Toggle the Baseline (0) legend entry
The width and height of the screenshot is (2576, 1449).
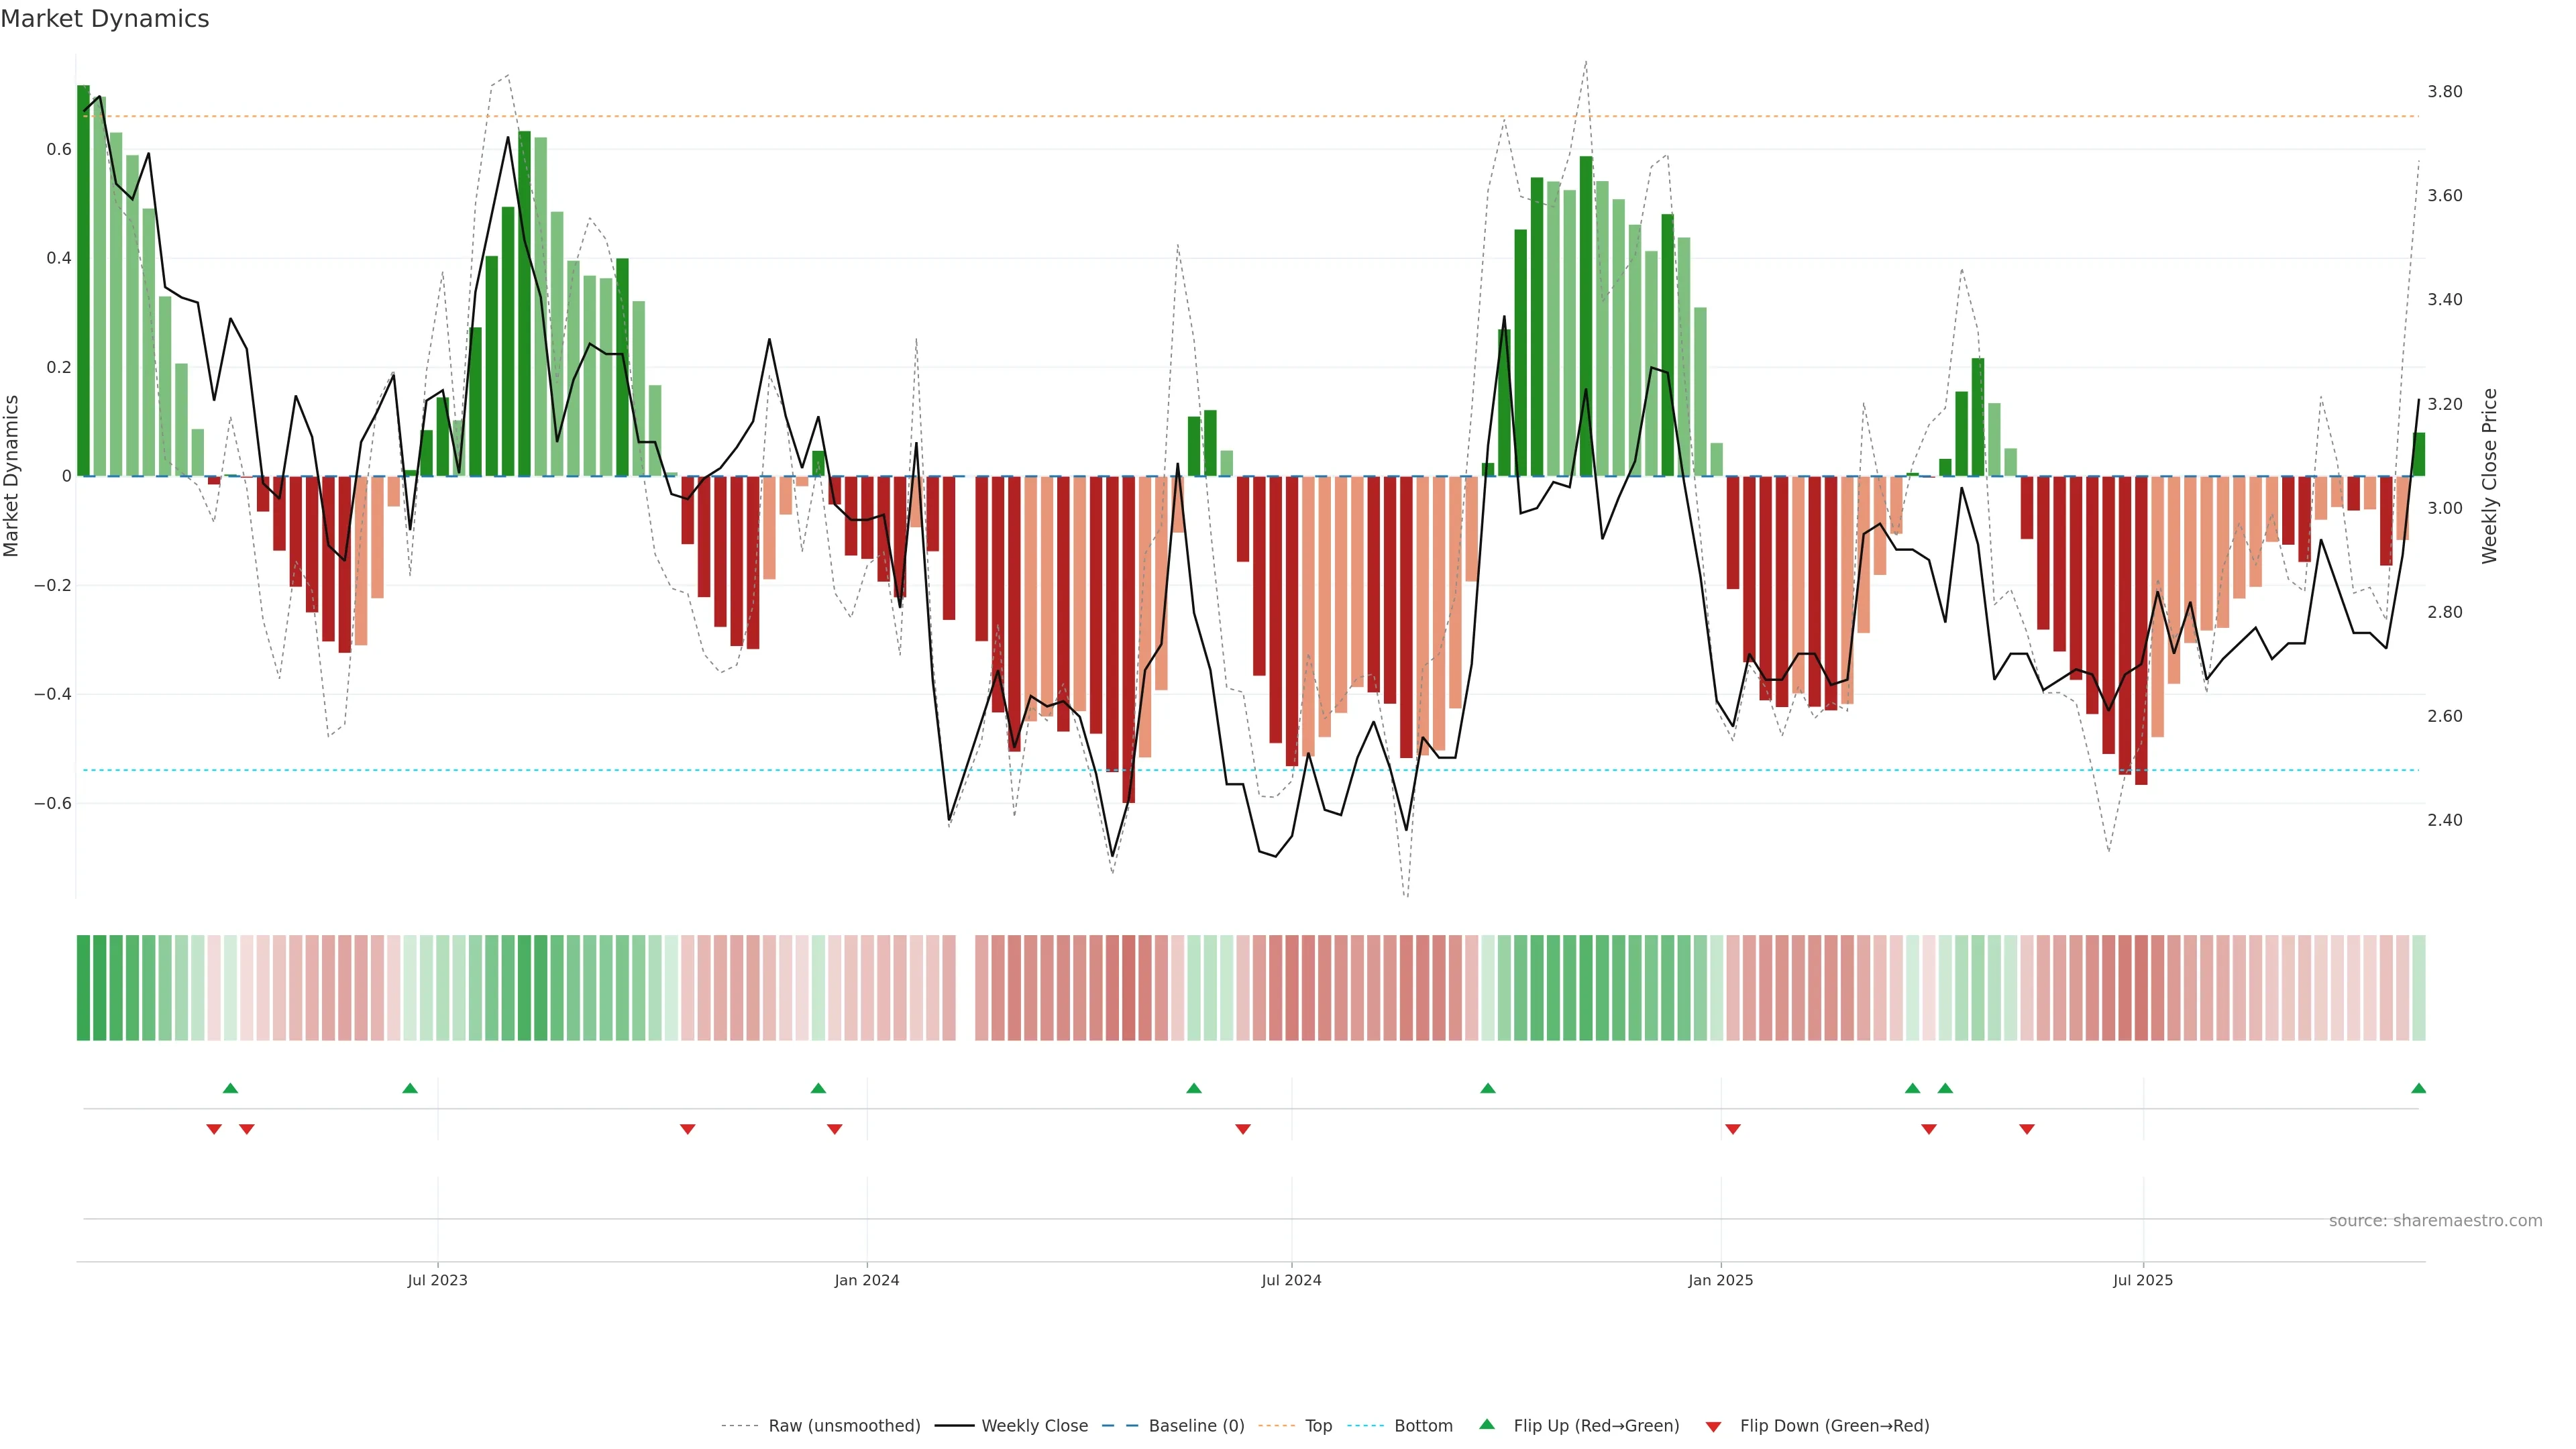click(x=1196, y=1425)
